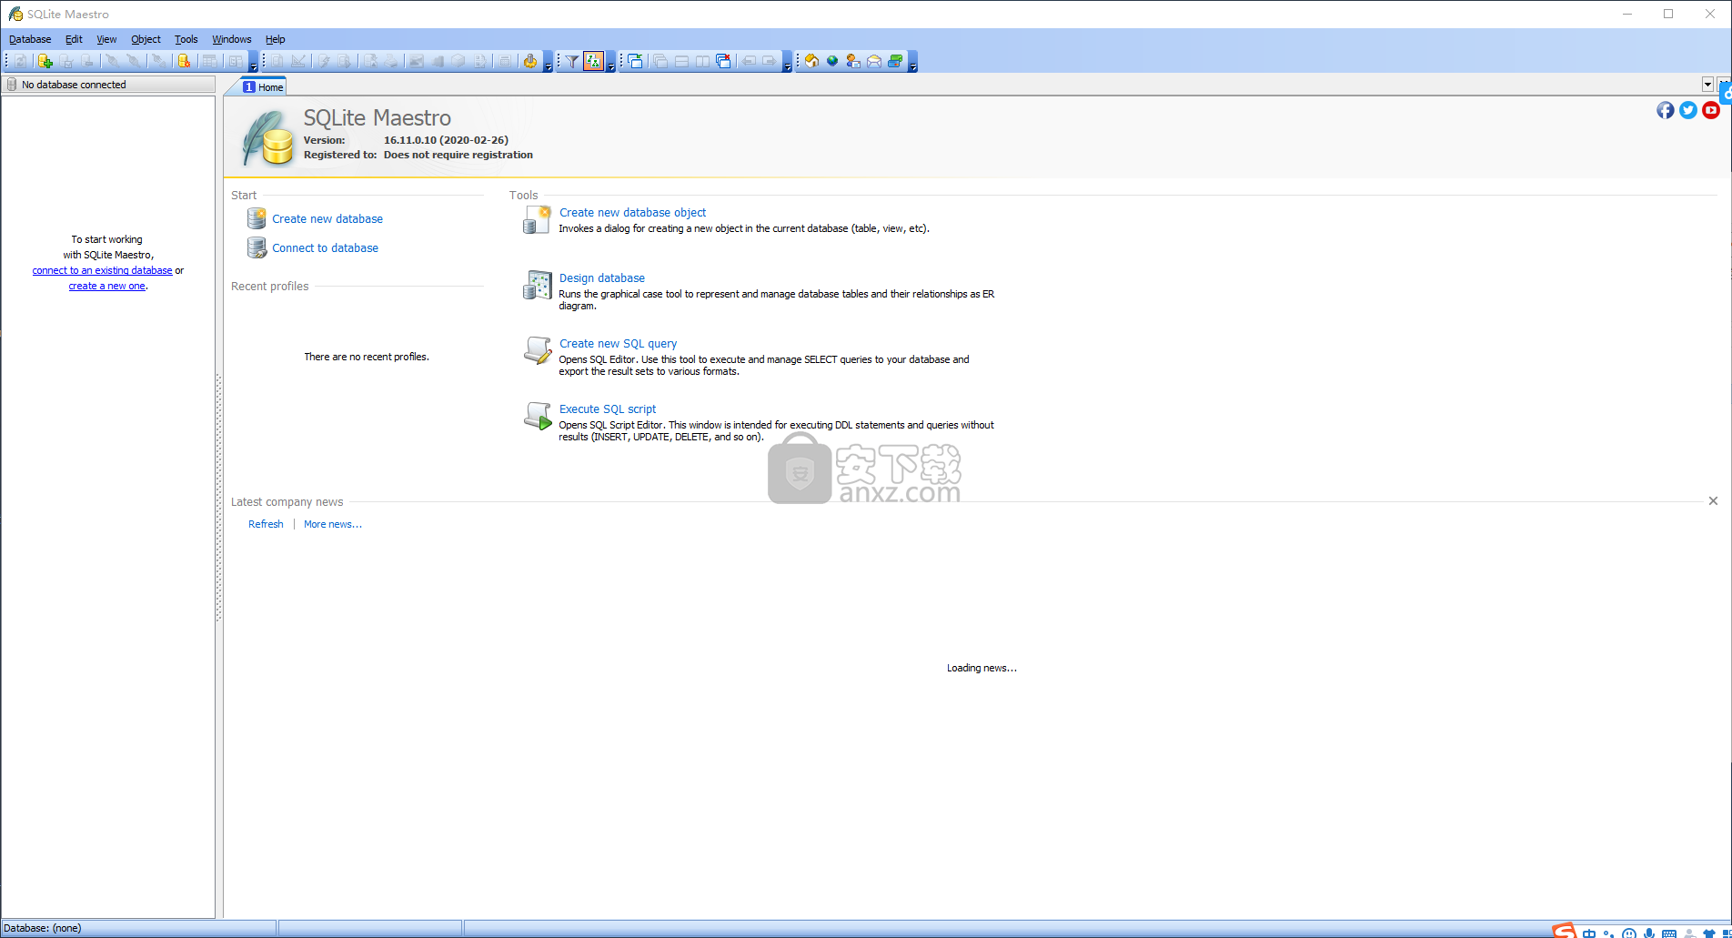Screen dimensions: 1732x938
Task: Open the Facebook social icon
Action: (1665, 110)
